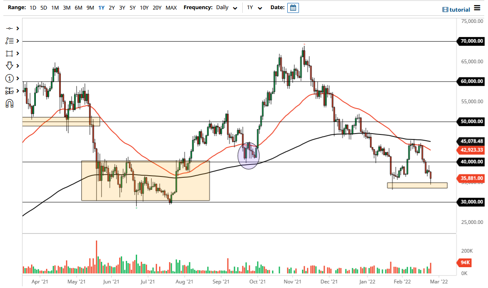488x288 pixels.
Task: Toggle magnet snap mode
Action: (x=10, y=103)
